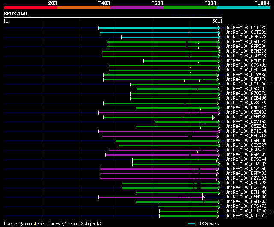The width and height of the screenshot is (274, 227).
Task: Click the UniRef100_A9RIQ1 text
Action: 246,155
